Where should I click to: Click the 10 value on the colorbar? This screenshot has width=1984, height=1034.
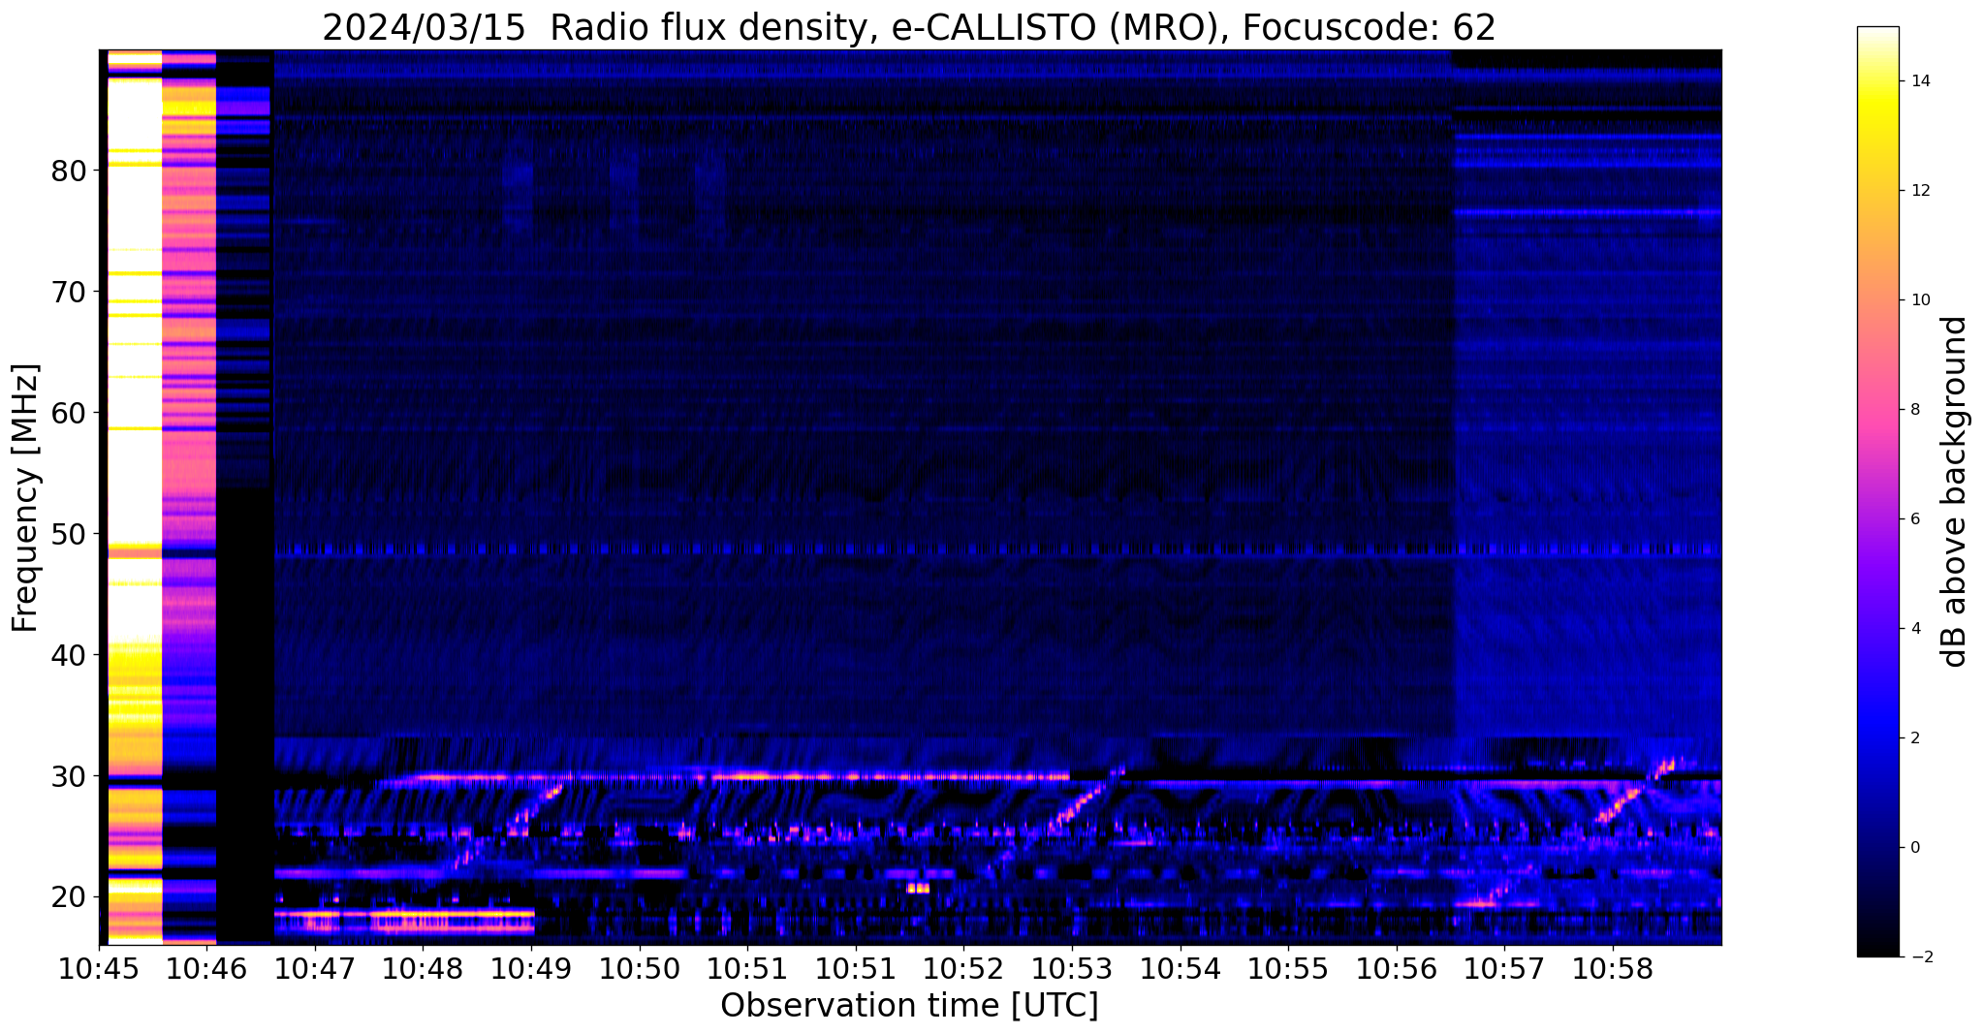click(1919, 300)
